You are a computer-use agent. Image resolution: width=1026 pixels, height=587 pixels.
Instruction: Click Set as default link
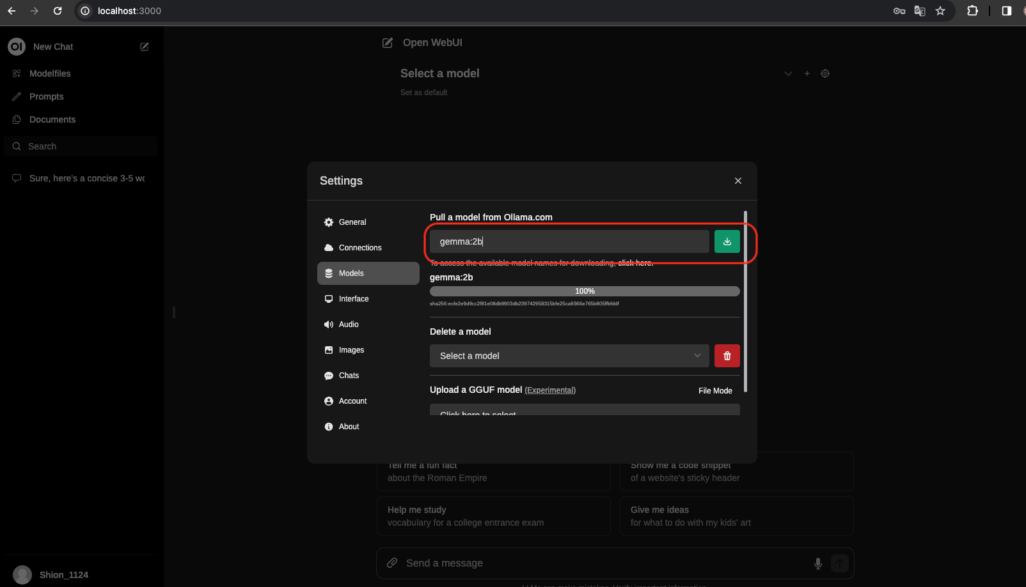[x=423, y=93]
